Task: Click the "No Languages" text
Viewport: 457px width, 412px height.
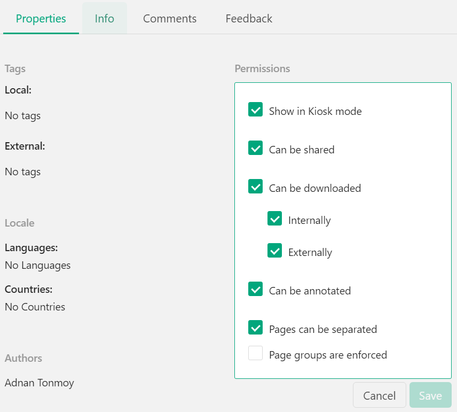Action: pos(37,265)
